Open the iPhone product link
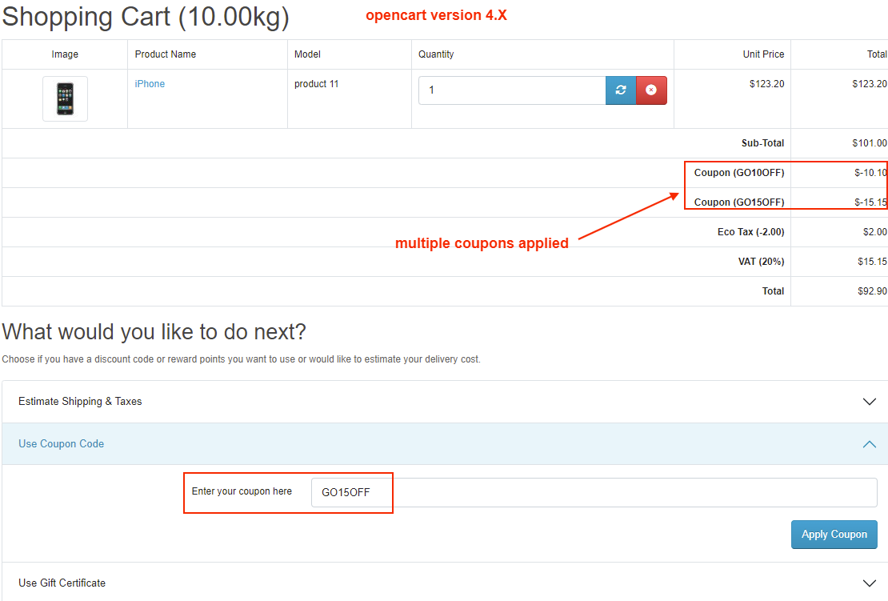The image size is (888, 601). tap(150, 84)
